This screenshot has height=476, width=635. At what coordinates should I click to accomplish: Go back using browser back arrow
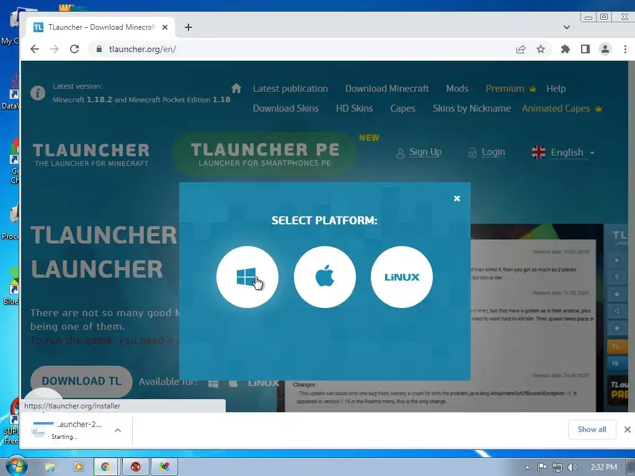pyautogui.click(x=35, y=49)
